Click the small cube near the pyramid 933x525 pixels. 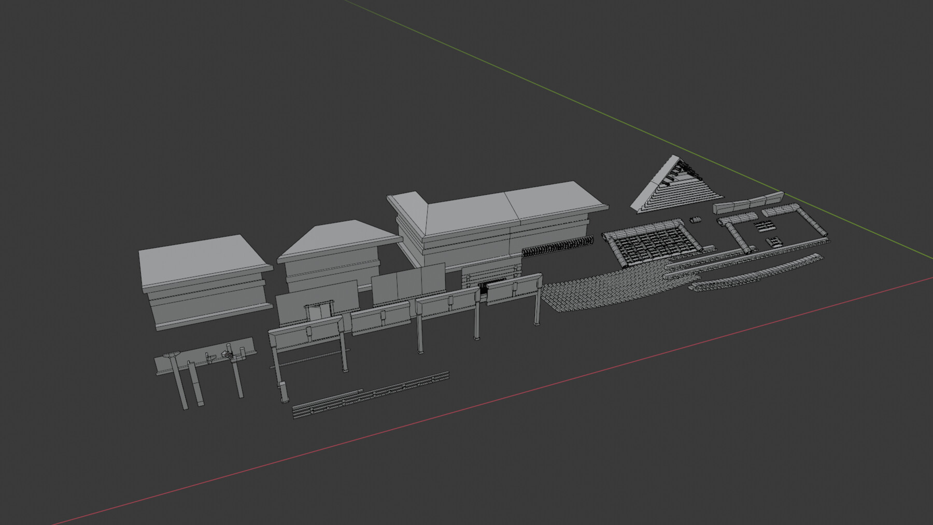pos(695,220)
